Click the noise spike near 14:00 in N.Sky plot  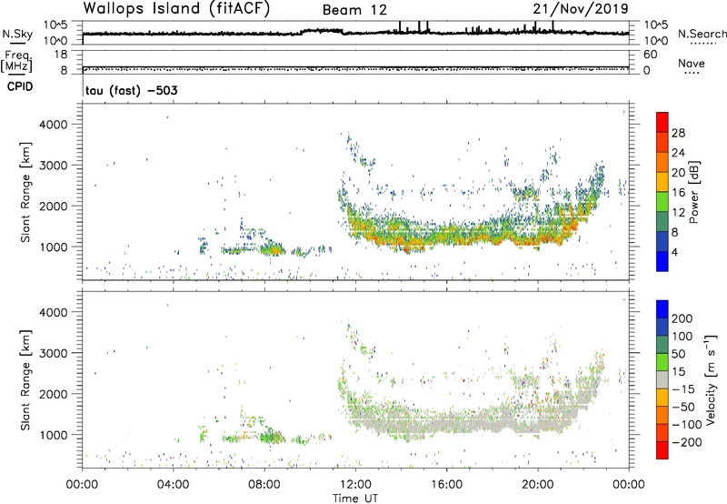click(400, 26)
